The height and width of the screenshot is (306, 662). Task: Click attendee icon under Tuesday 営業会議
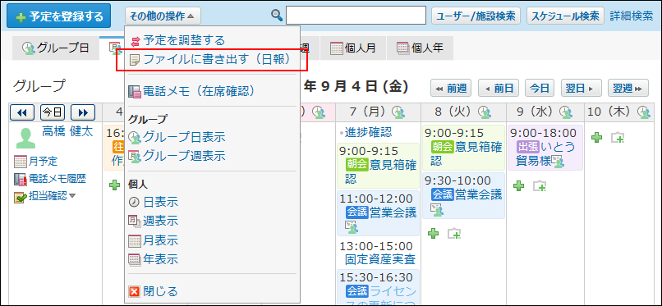[x=437, y=209]
